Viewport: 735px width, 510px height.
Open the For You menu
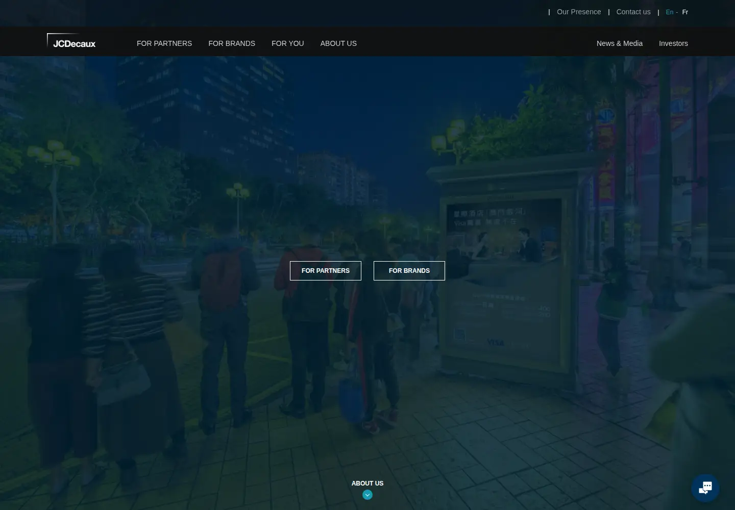[x=288, y=43]
